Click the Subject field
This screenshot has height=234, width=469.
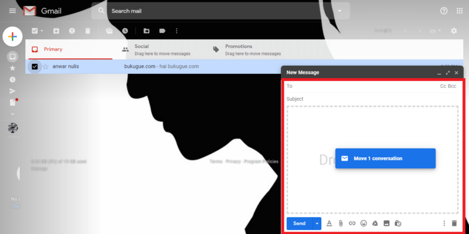tap(372, 99)
